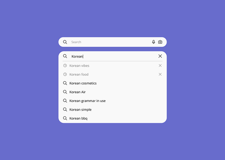Open camera image search icon
Viewport: 225px width, 160px height.
click(160, 42)
